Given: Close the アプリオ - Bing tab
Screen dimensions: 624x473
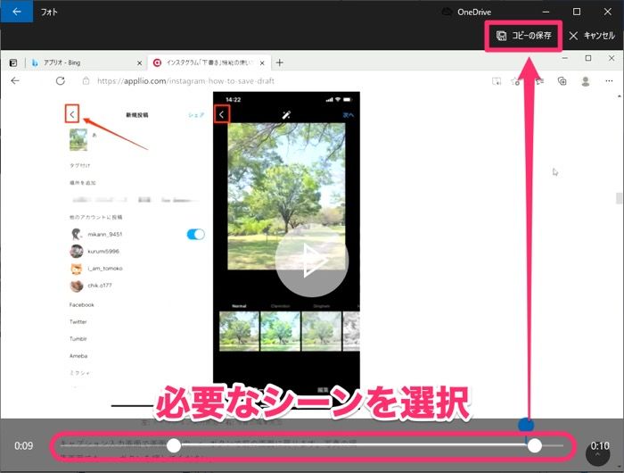Looking at the screenshot, I should tap(138, 62).
